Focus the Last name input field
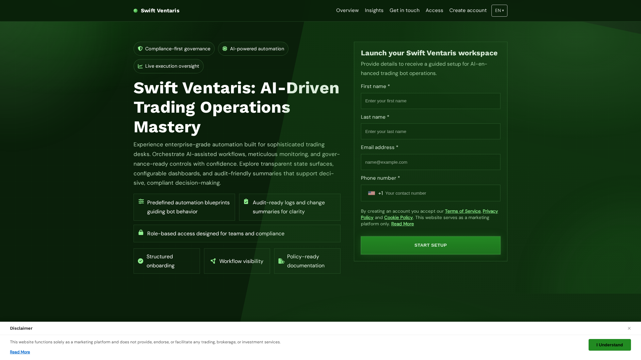 [x=431, y=132]
